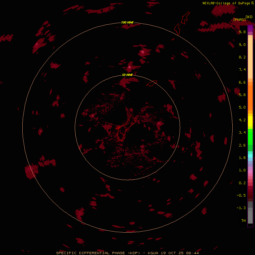This screenshot has height=255, width=255.
Task: Pick the pink band of the color bar
Action: 250,172
